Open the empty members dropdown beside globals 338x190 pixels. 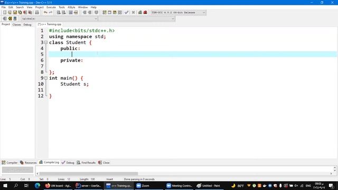tap(136, 19)
